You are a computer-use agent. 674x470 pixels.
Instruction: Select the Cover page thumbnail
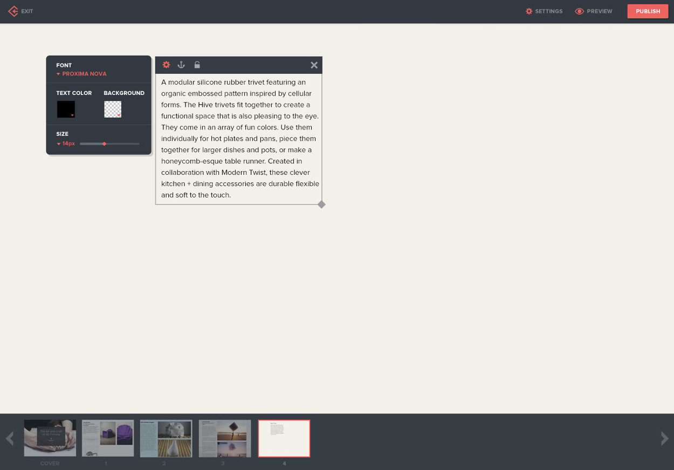pyautogui.click(x=50, y=438)
